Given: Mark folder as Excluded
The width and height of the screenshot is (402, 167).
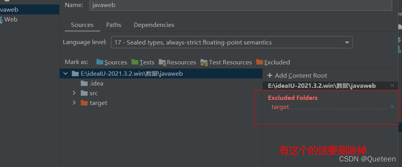Looking at the screenshot, I should click(273, 62).
